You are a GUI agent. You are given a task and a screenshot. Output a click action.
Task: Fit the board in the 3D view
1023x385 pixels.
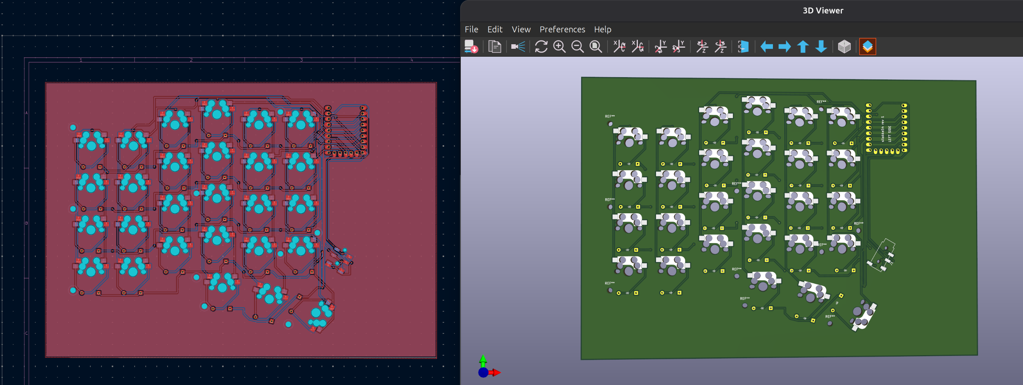pyautogui.click(x=596, y=47)
